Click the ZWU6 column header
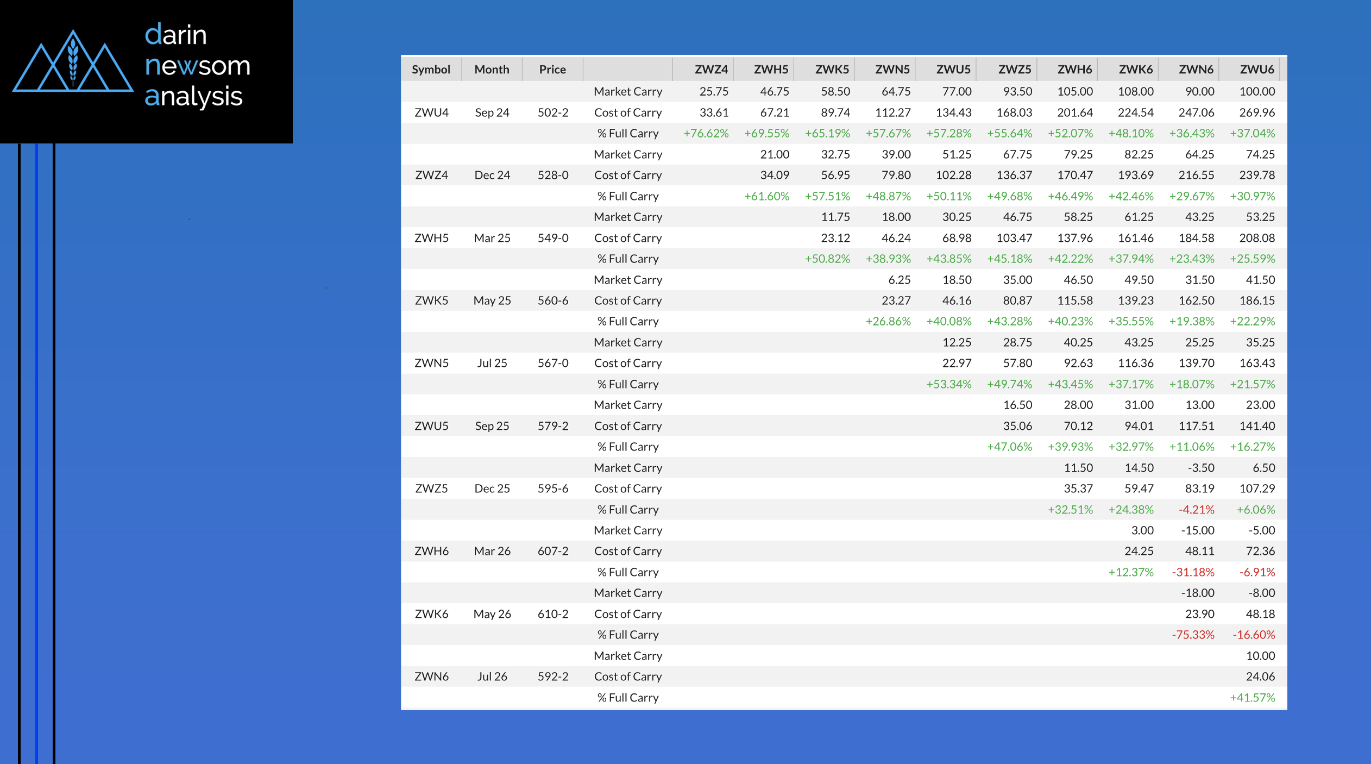This screenshot has height=764, width=1371. [x=1256, y=70]
